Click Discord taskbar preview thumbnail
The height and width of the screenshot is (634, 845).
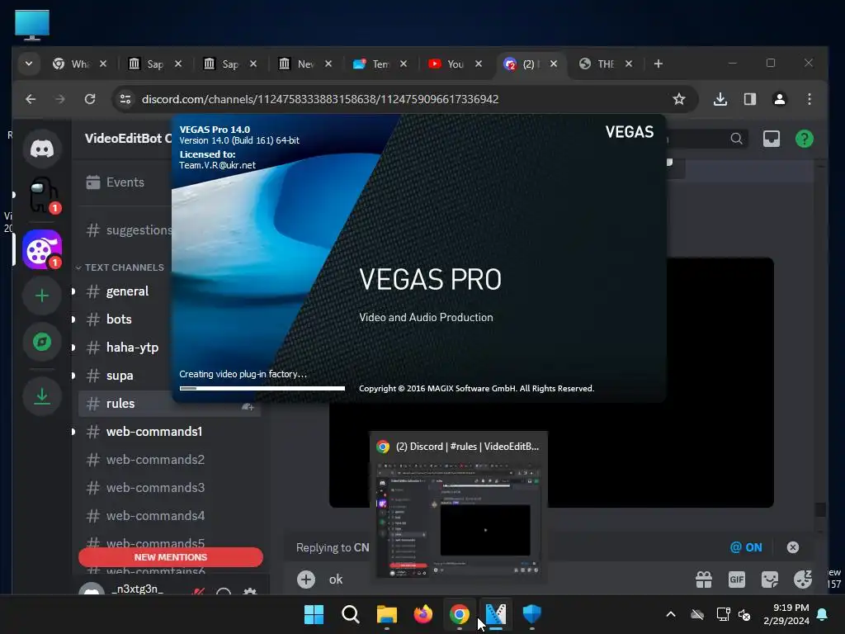click(x=459, y=507)
